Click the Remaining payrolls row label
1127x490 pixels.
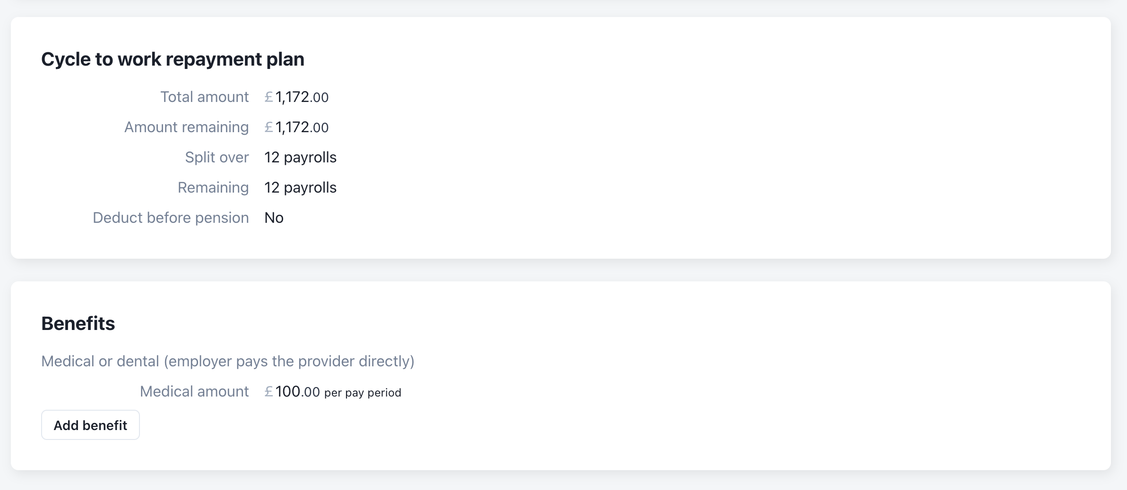point(213,187)
